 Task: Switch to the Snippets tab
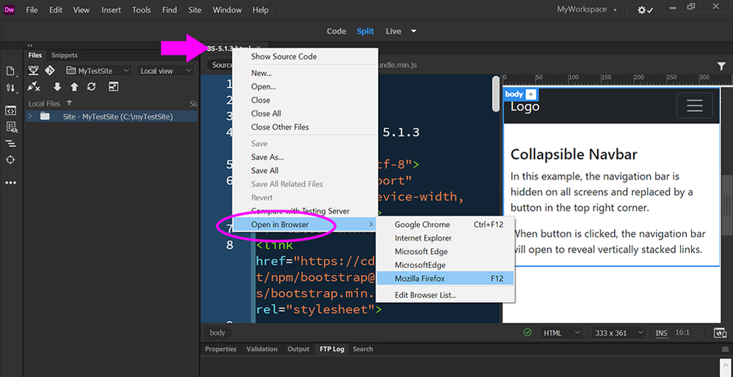65,55
